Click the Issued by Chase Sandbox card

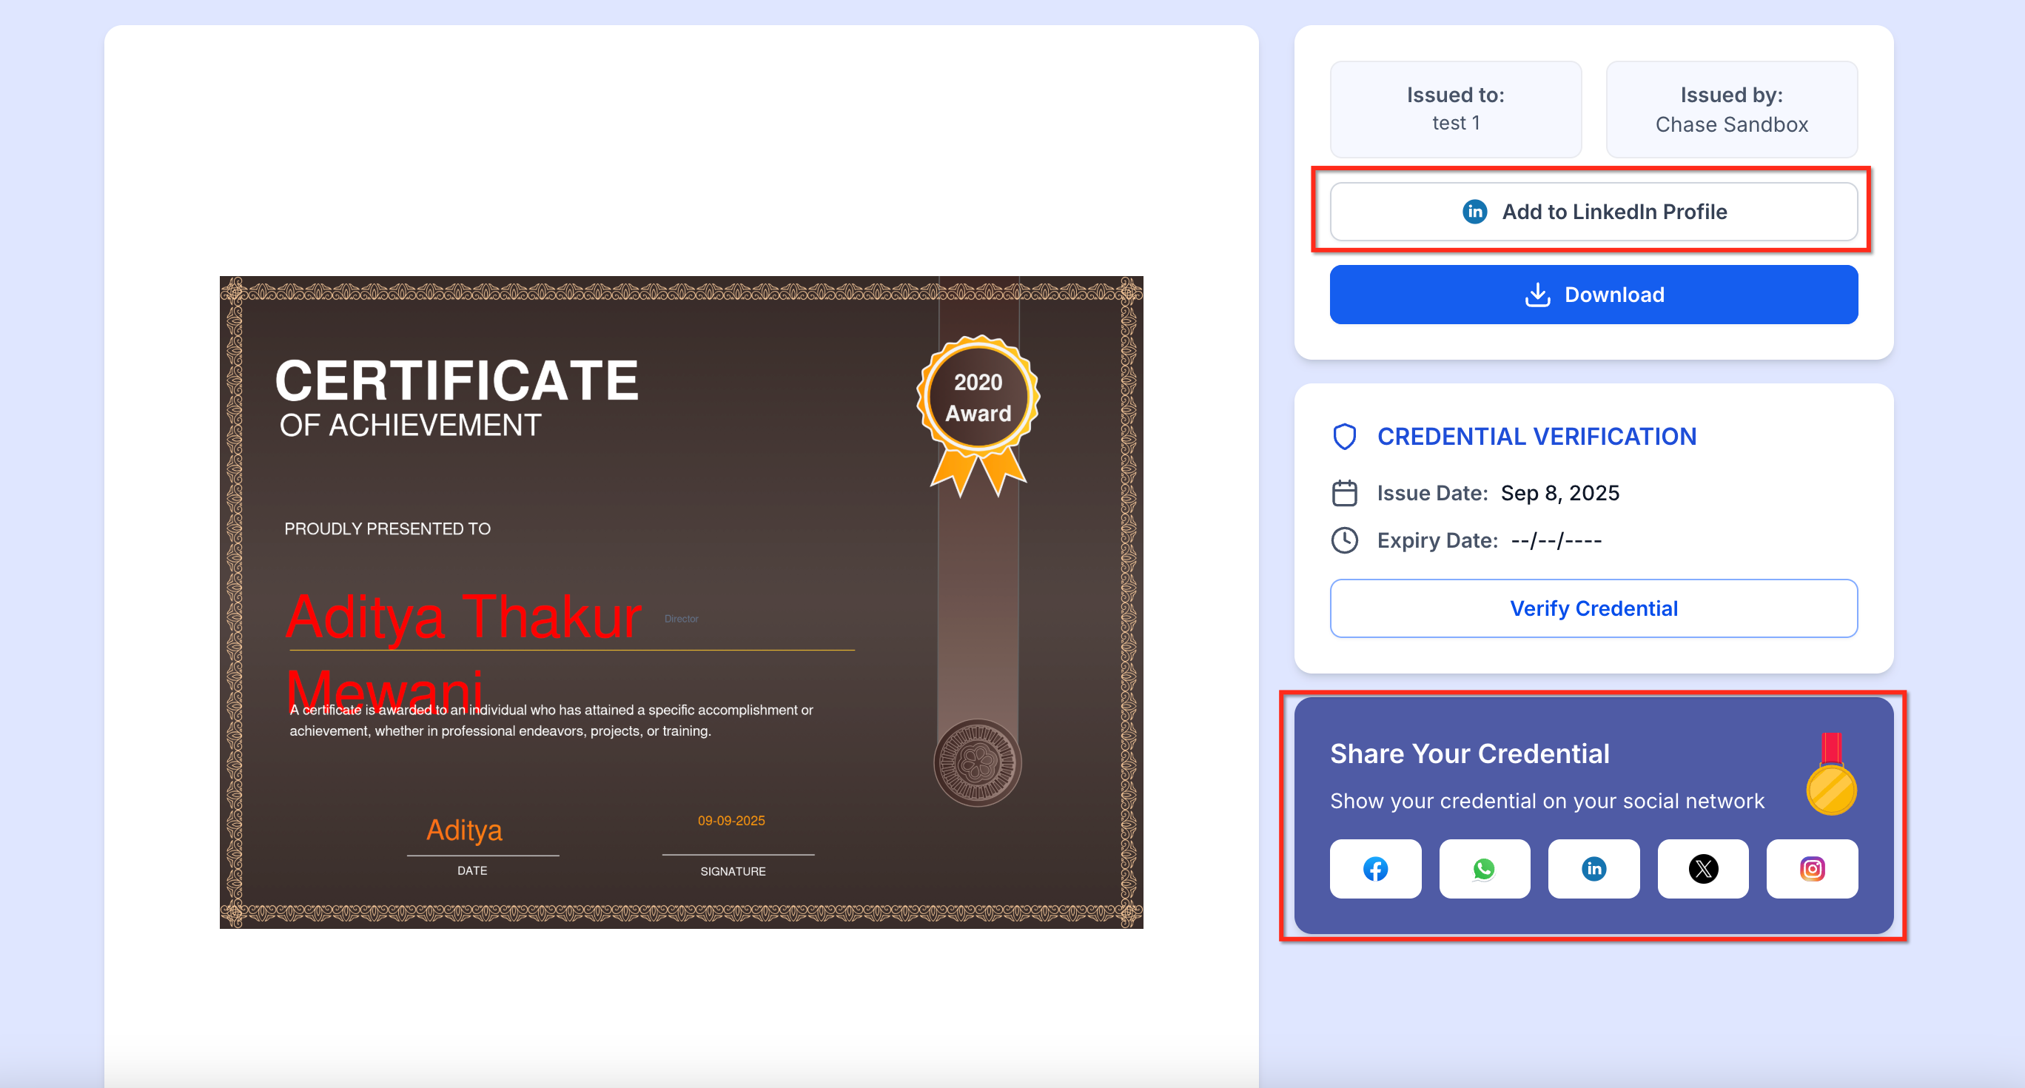tap(1731, 110)
